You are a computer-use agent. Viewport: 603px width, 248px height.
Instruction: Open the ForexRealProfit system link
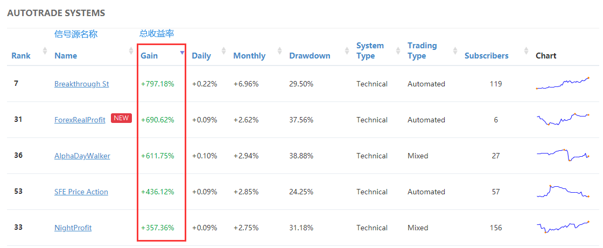coord(80,120)
